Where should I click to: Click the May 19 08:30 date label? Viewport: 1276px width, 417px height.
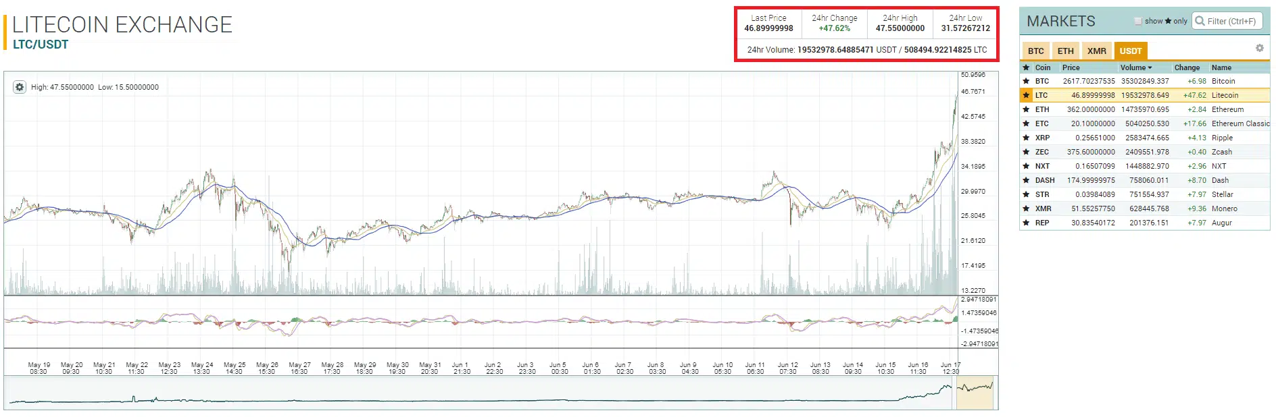(x=39, y=368)
